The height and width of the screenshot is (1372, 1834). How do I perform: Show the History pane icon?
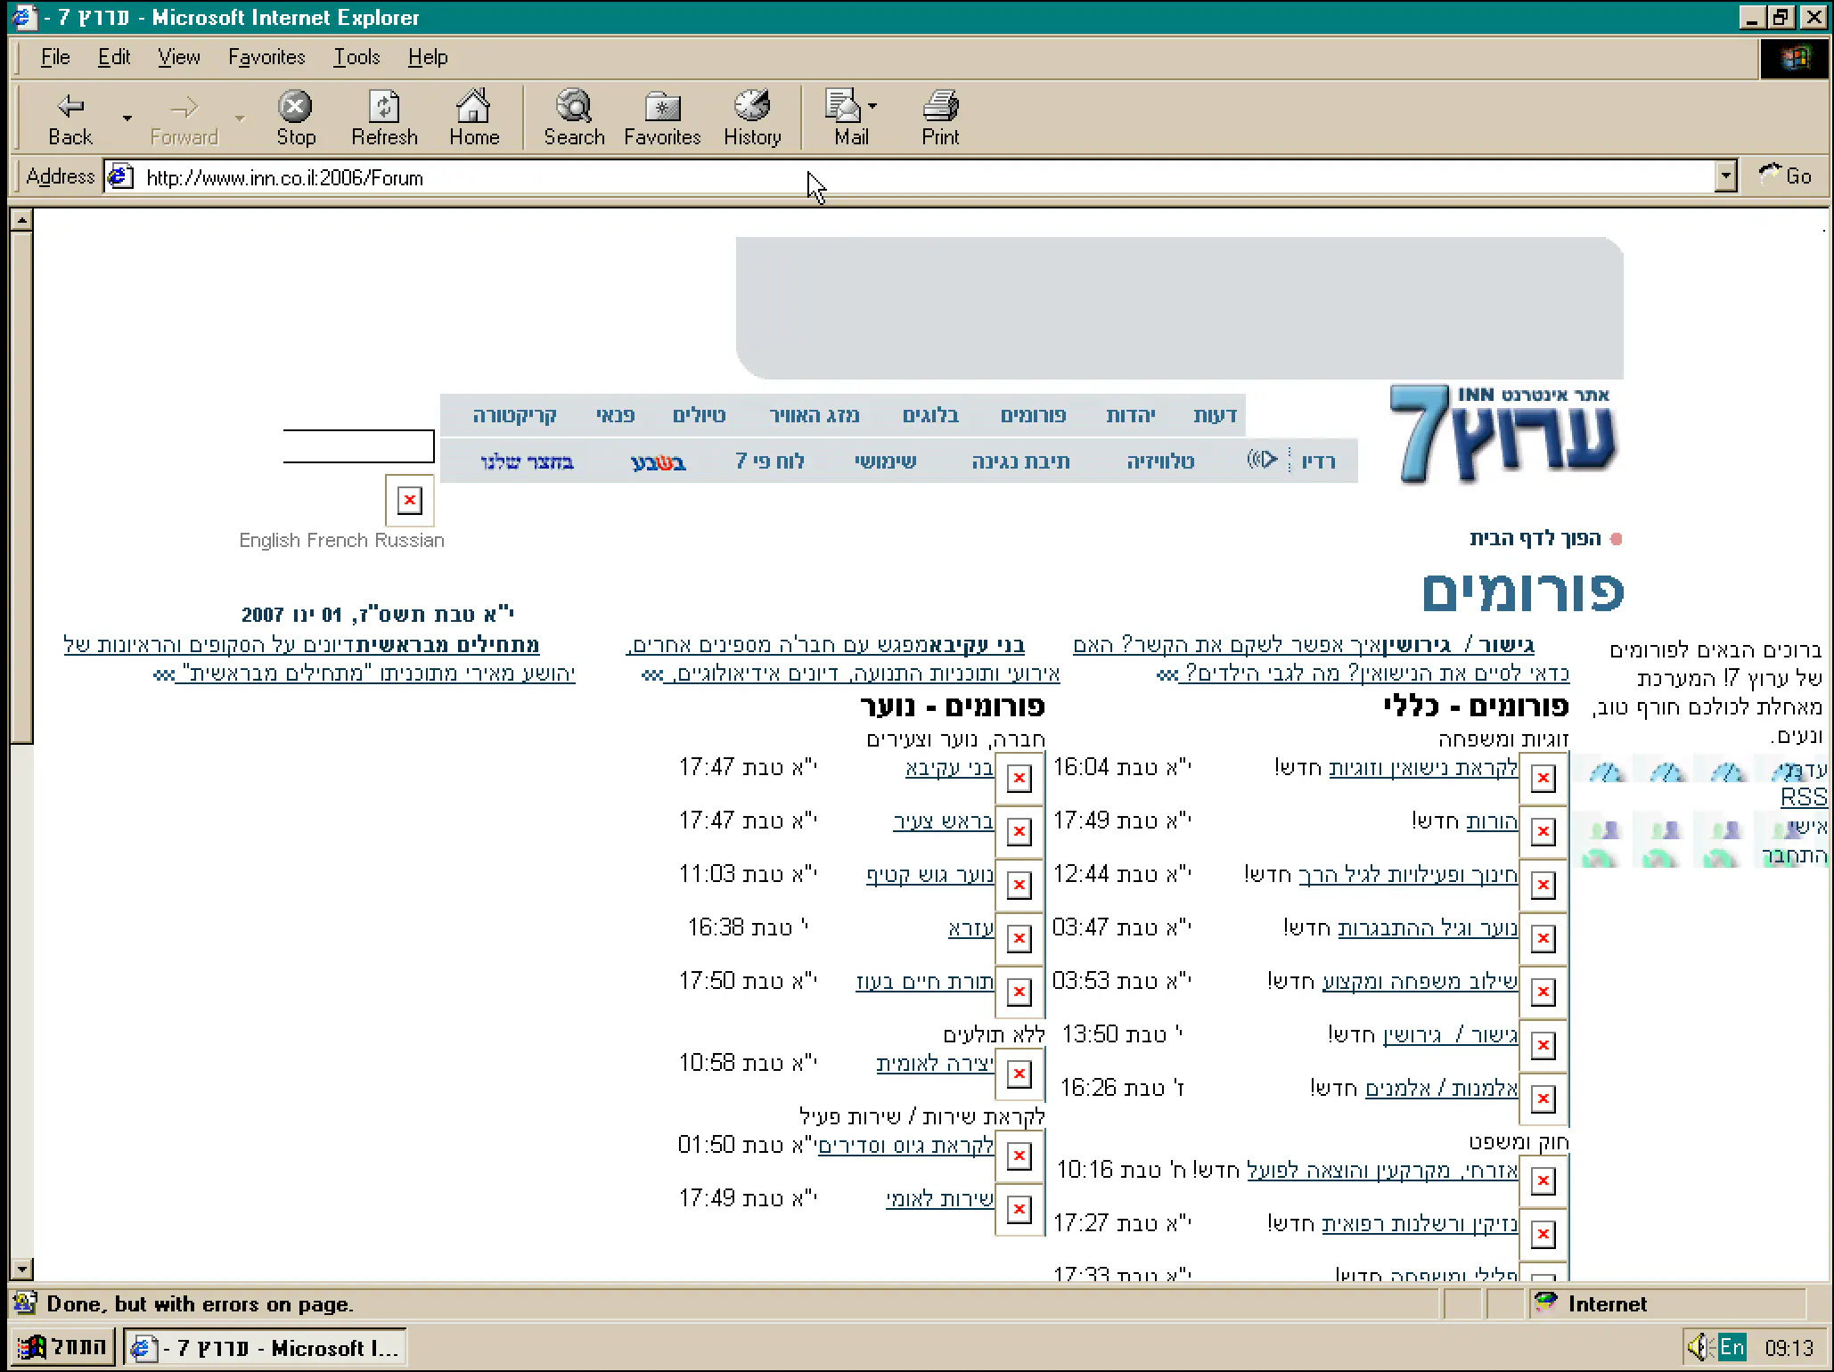[752, 108]
